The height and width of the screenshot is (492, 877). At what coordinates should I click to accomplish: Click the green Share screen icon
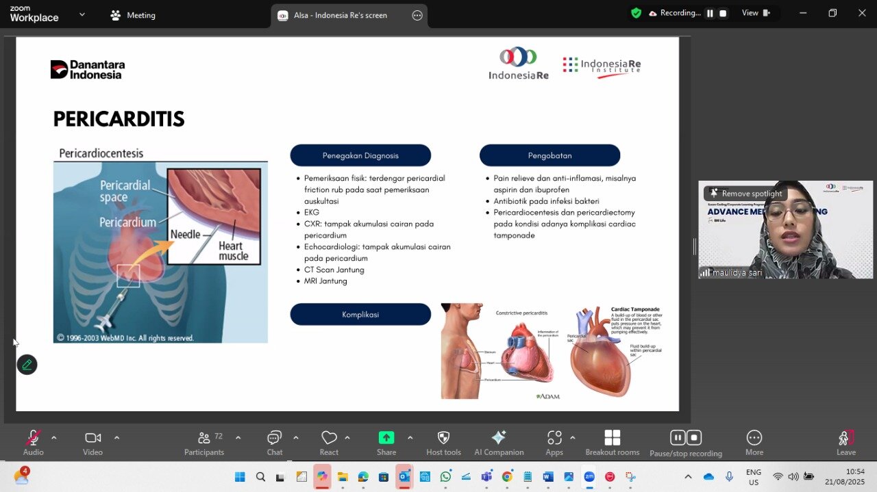point(386,438)
